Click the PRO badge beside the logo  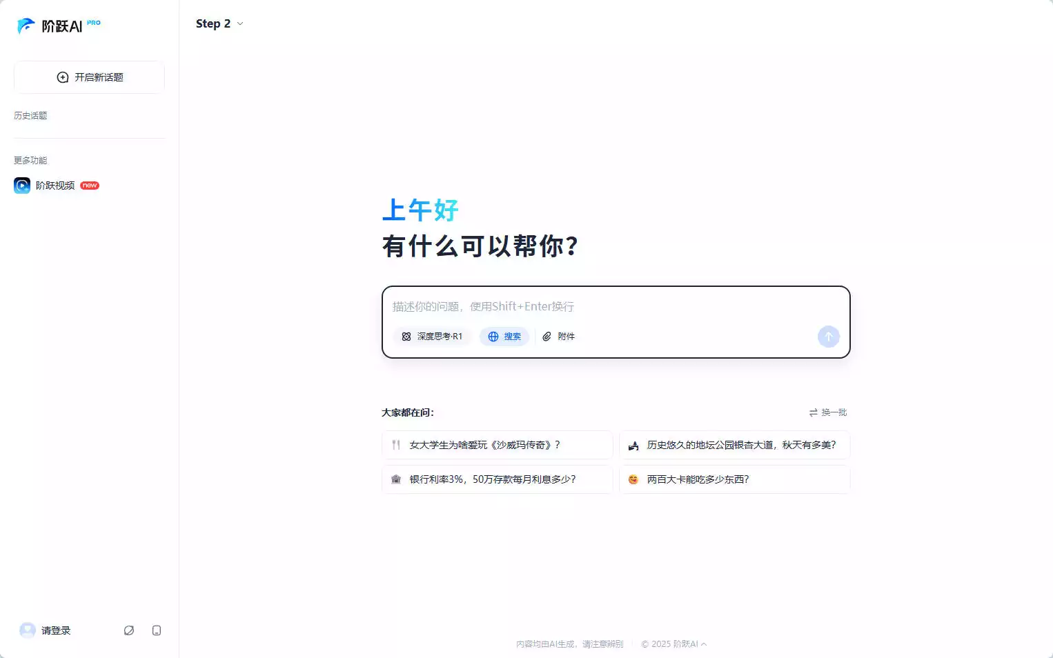point(94,23)
